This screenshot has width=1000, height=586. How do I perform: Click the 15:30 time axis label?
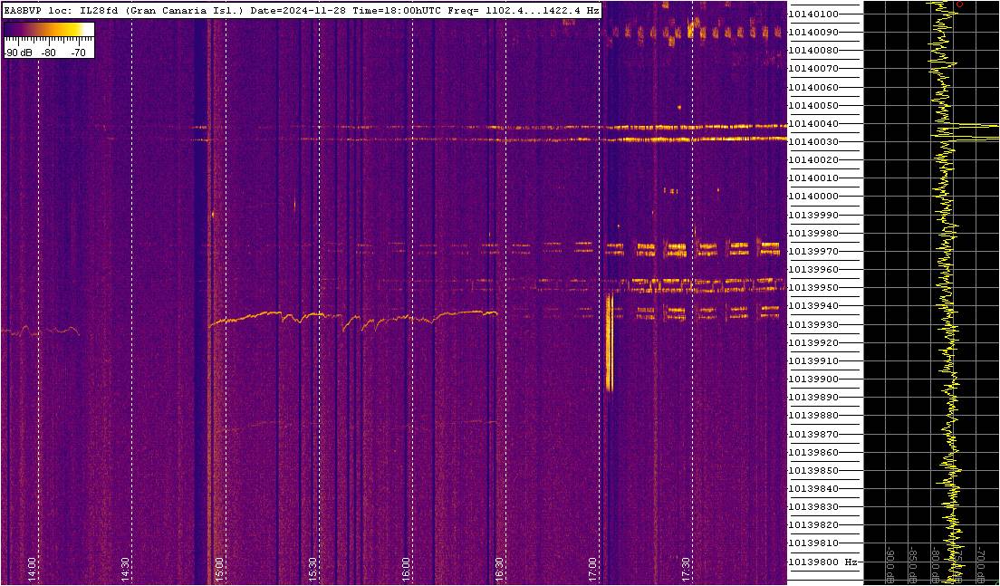(312, 568)
